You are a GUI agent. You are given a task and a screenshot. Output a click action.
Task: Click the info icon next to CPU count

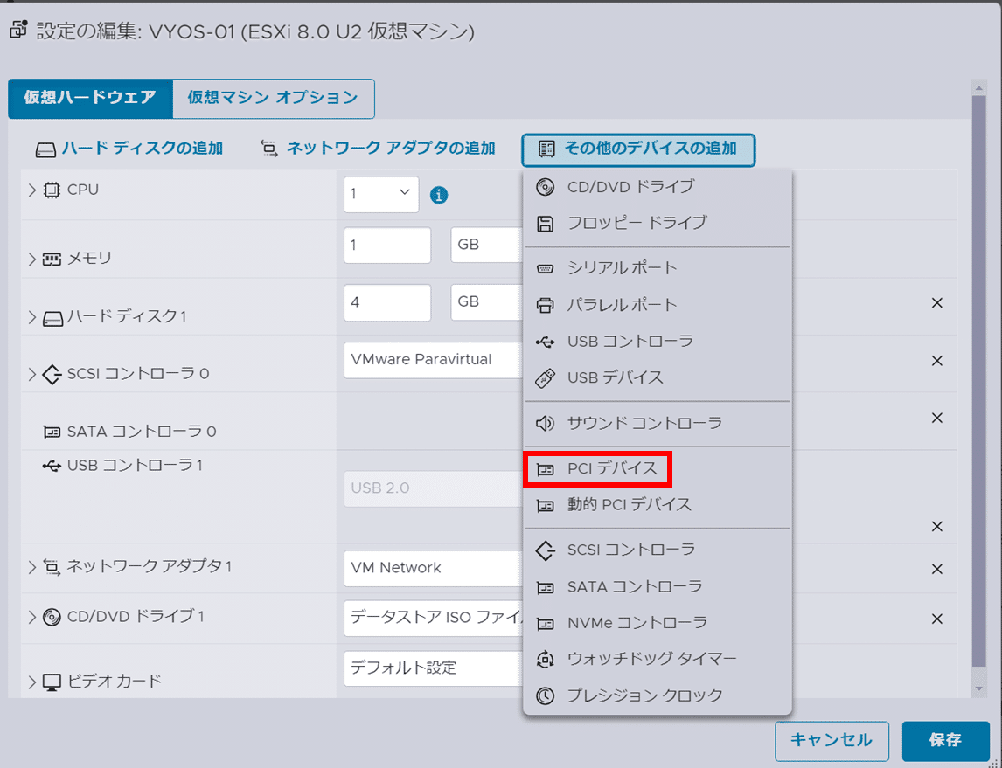(x=439, y=195)
